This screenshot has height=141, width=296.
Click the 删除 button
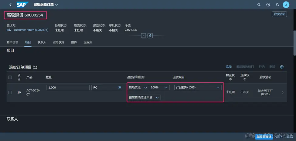tap(272, 67)
